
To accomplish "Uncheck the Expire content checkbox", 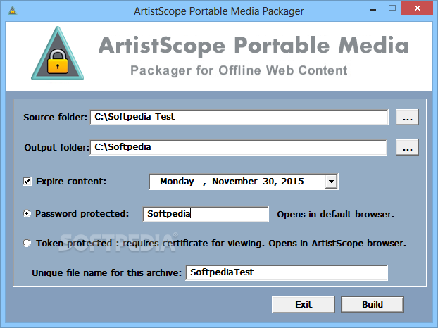I will pyautogui.click(x=27, y=182).
